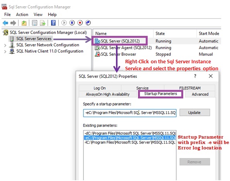The image size is (230, 181).
Task: Select the SQL Server Browser row name
Action: coord(119,54)
